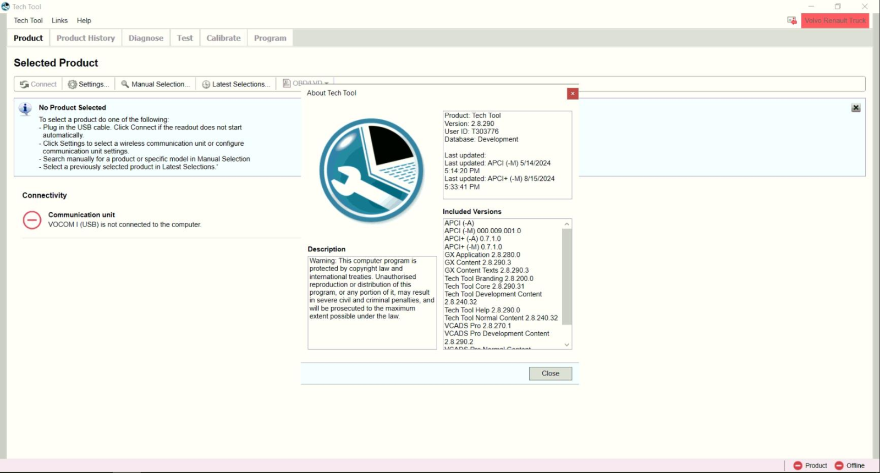Click the red communication unit status icon
The width and height of the screenshot is (880, 473).
click(32, 220)
